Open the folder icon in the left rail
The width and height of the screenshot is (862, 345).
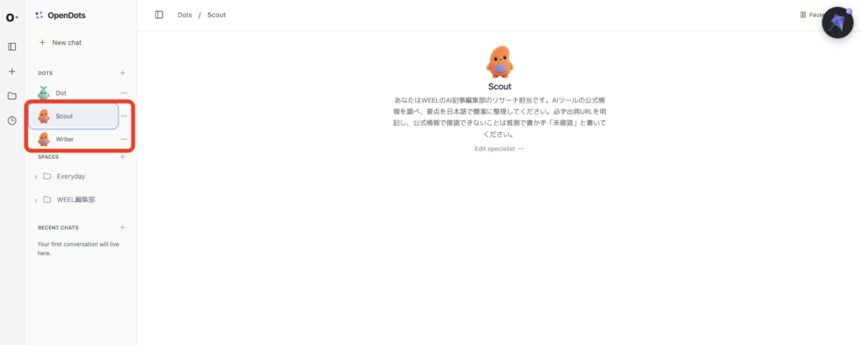12,96
